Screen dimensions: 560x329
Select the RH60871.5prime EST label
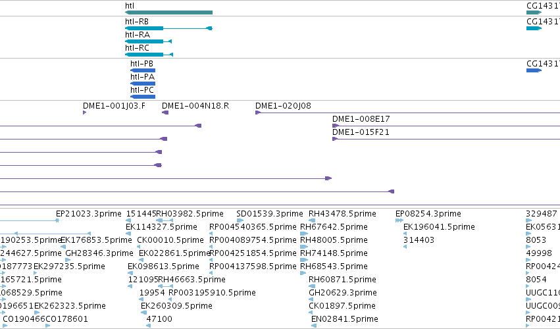click(x=342, y=280)
